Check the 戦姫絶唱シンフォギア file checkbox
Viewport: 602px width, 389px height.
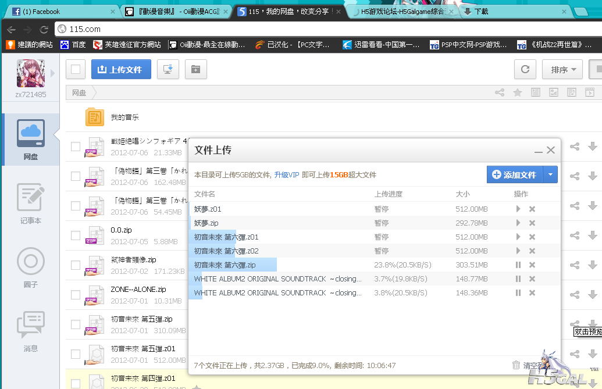pos(76,147)
